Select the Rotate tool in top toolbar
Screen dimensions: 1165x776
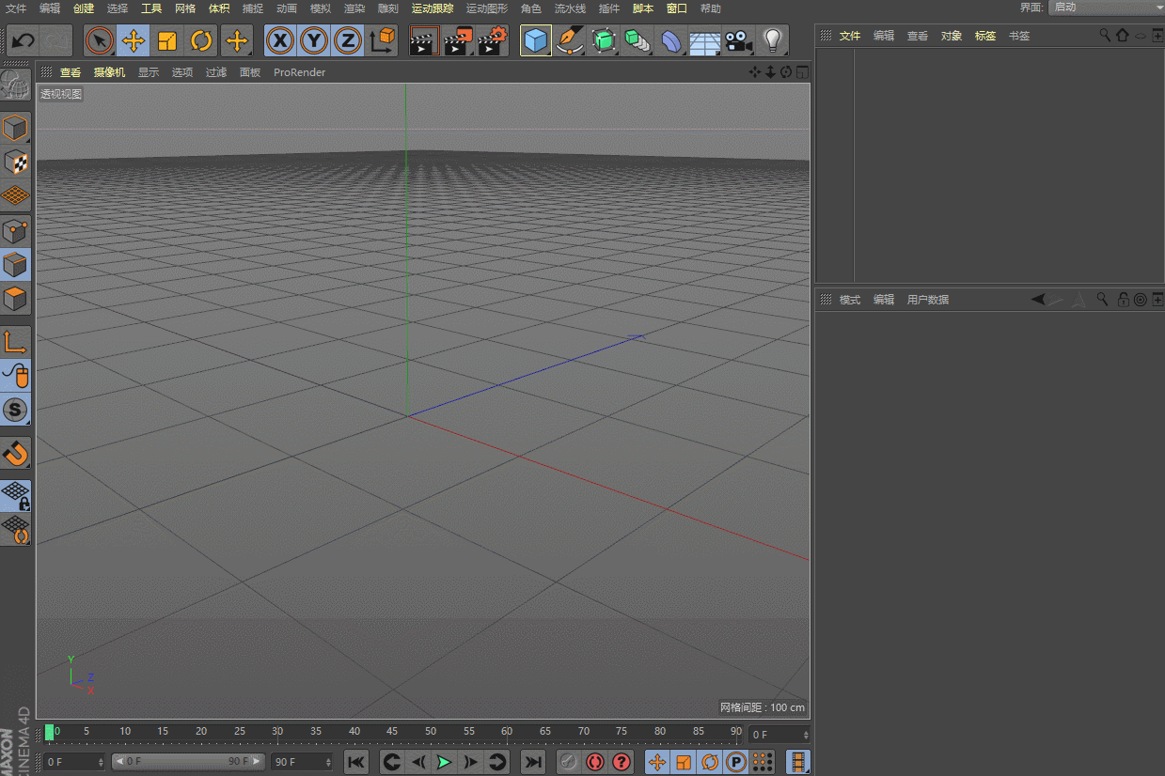[x=201, y=41]
